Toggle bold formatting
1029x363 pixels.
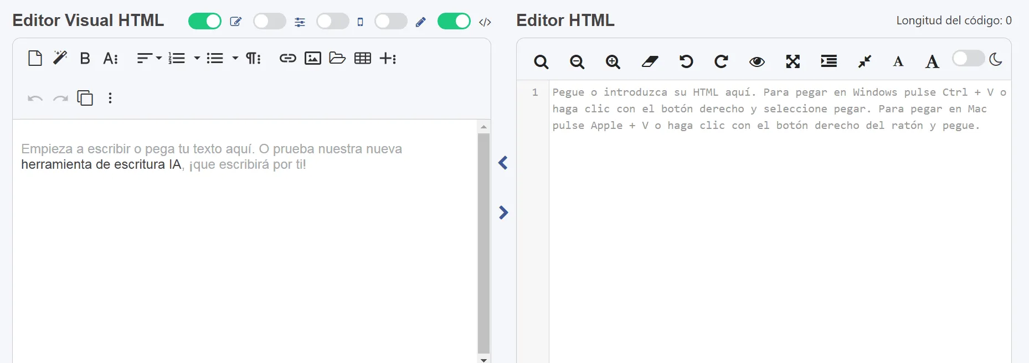(85, 58)
